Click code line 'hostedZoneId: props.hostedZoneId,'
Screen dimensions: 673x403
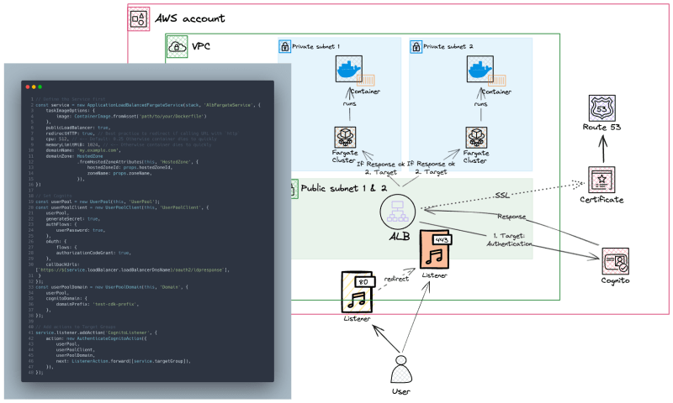pyautogui.click(x=130, y=167)
